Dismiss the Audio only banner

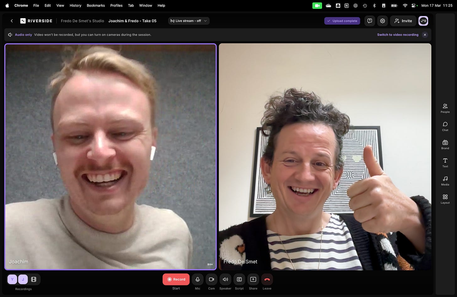point(425,35)
